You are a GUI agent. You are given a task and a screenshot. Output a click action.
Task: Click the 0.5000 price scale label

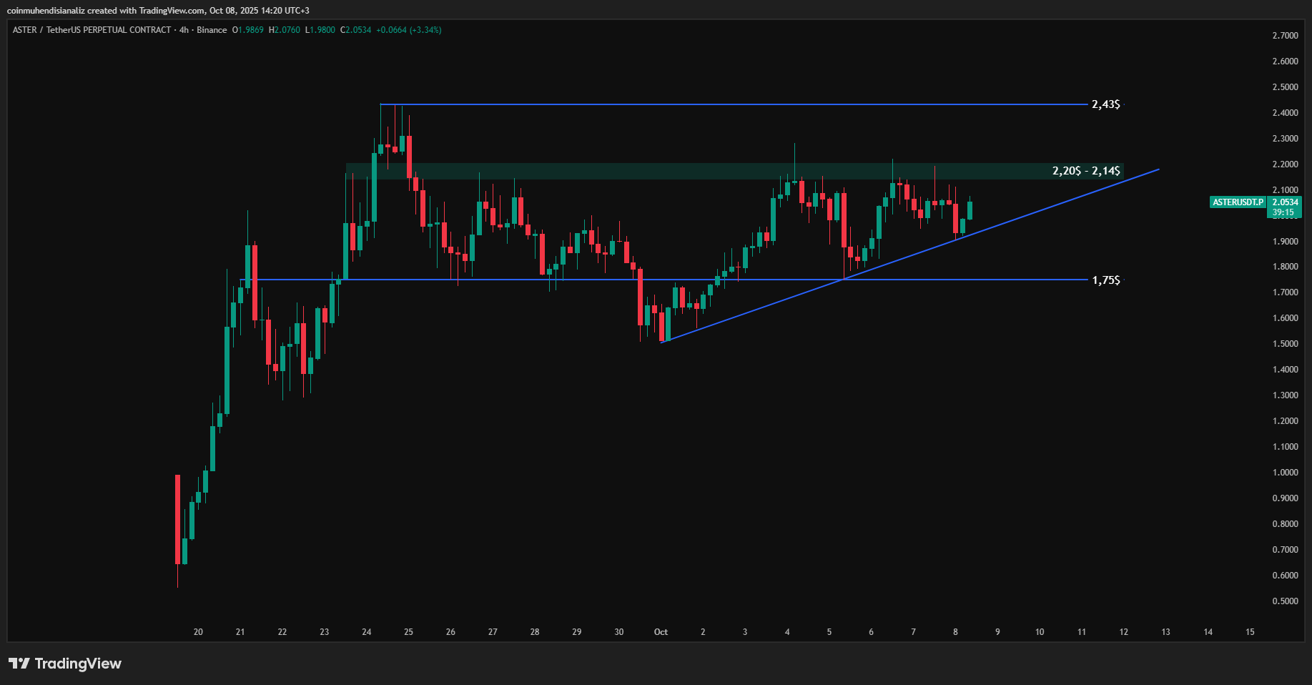(1285, 601)
